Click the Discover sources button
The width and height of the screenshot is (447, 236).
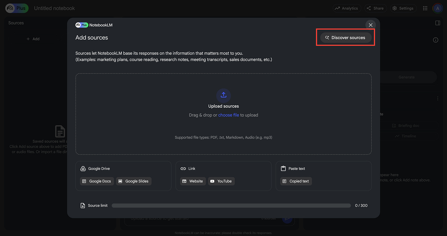click(346, 38)
